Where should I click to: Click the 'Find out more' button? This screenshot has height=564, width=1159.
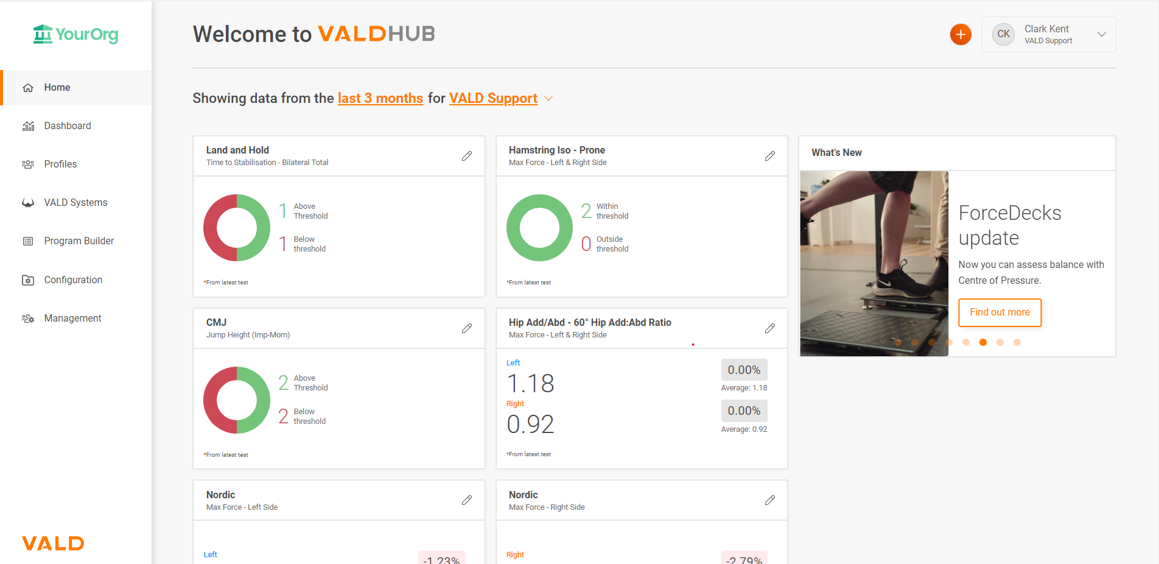pyautogui.click(x=1000, y=312)
